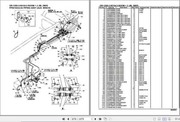This screenshot has height=122, width=180.
Task: Select the two-page facing layout
Action: point(164,119)
